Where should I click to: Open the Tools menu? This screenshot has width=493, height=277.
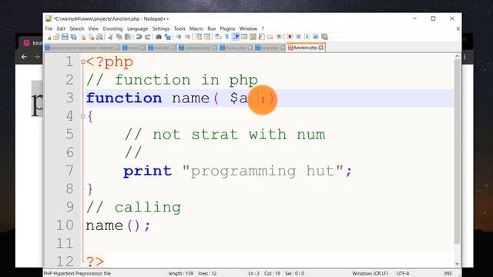(179, 28)
